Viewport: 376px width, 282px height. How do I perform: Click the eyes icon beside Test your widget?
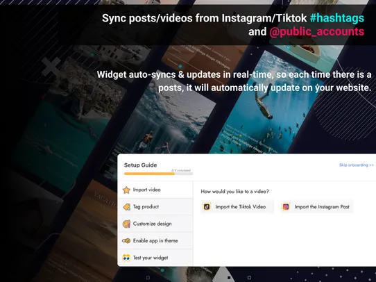click(126, 258)
